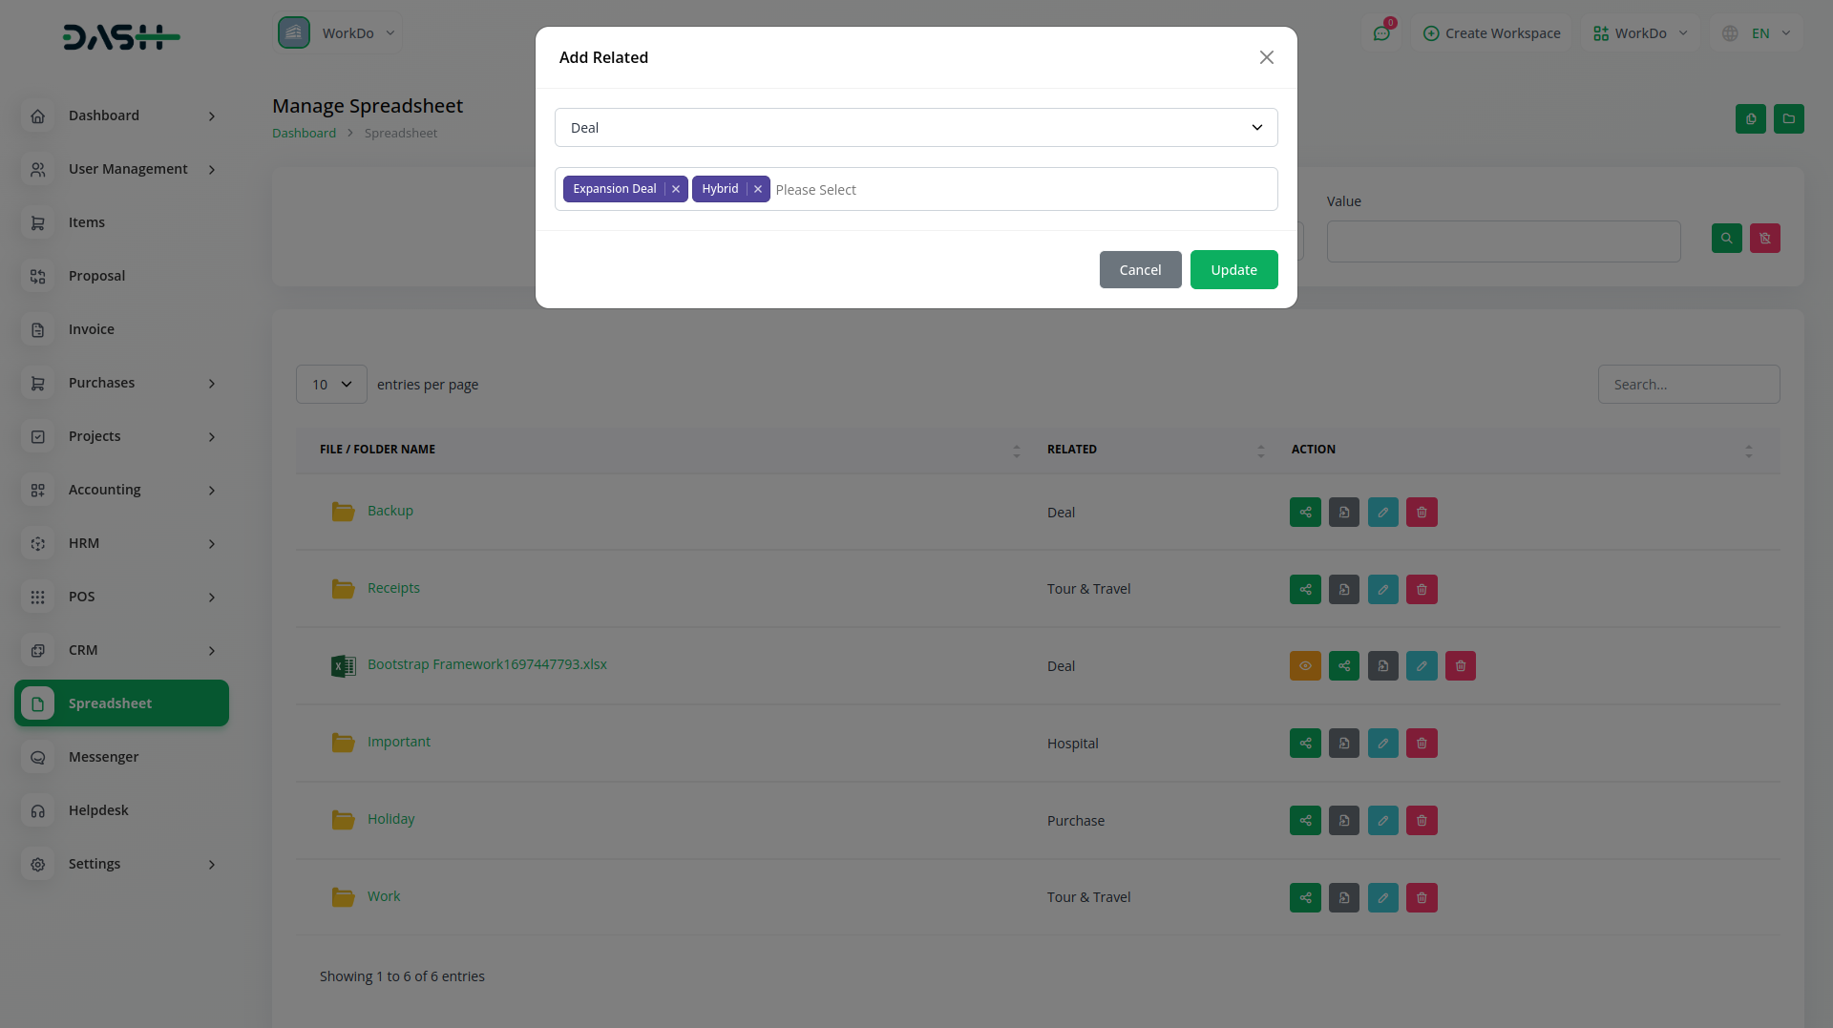Click the Messenger sidebar icon

pyautogui.click(x=38, y=757)
